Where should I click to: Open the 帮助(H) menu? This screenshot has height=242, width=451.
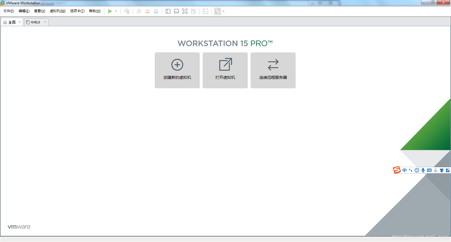click(x=95, y=11)
